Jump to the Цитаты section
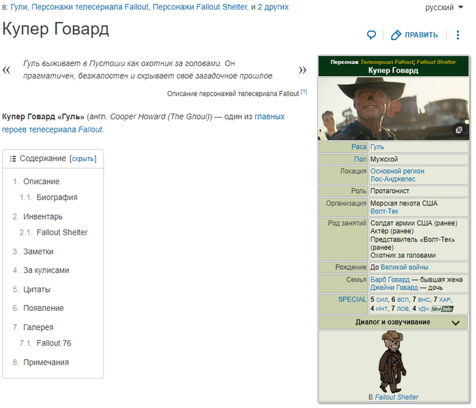Viewport: 476px width, 408px height. tap(37, 290)
